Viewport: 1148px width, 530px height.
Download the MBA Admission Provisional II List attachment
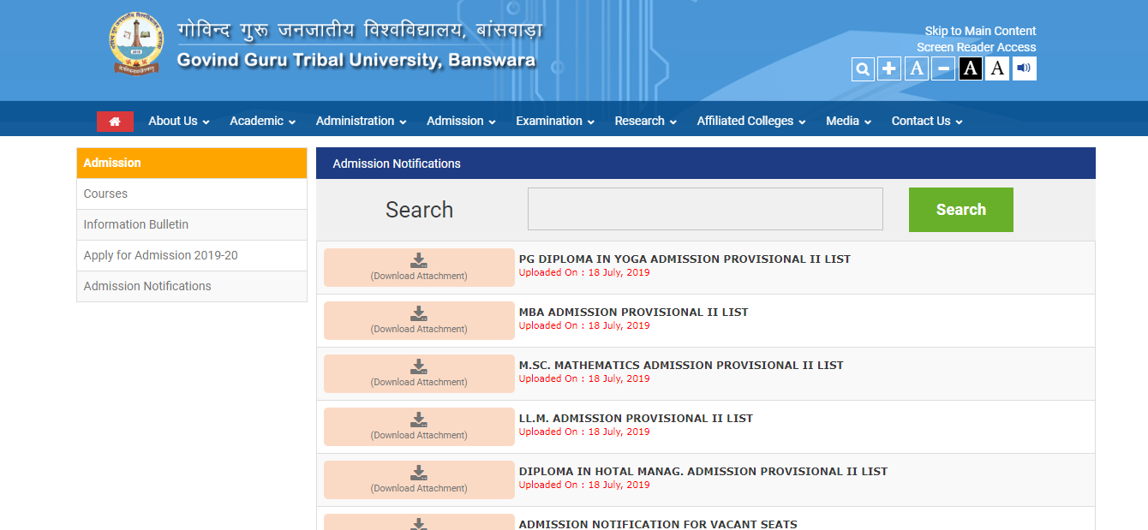click(418, 320)
